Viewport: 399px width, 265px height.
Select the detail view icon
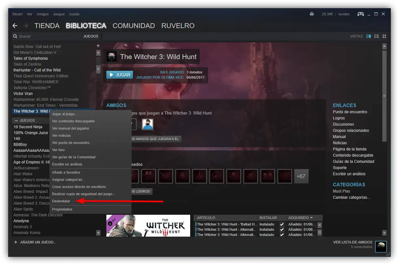[369, 36]
